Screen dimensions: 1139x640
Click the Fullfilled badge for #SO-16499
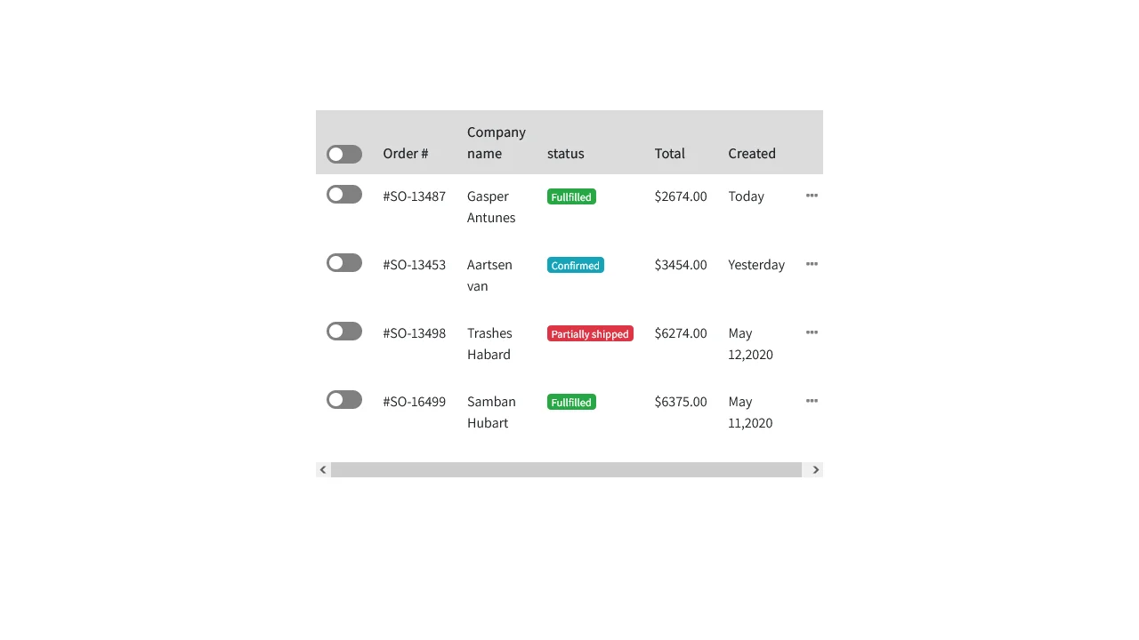click(x=570, y=402)
